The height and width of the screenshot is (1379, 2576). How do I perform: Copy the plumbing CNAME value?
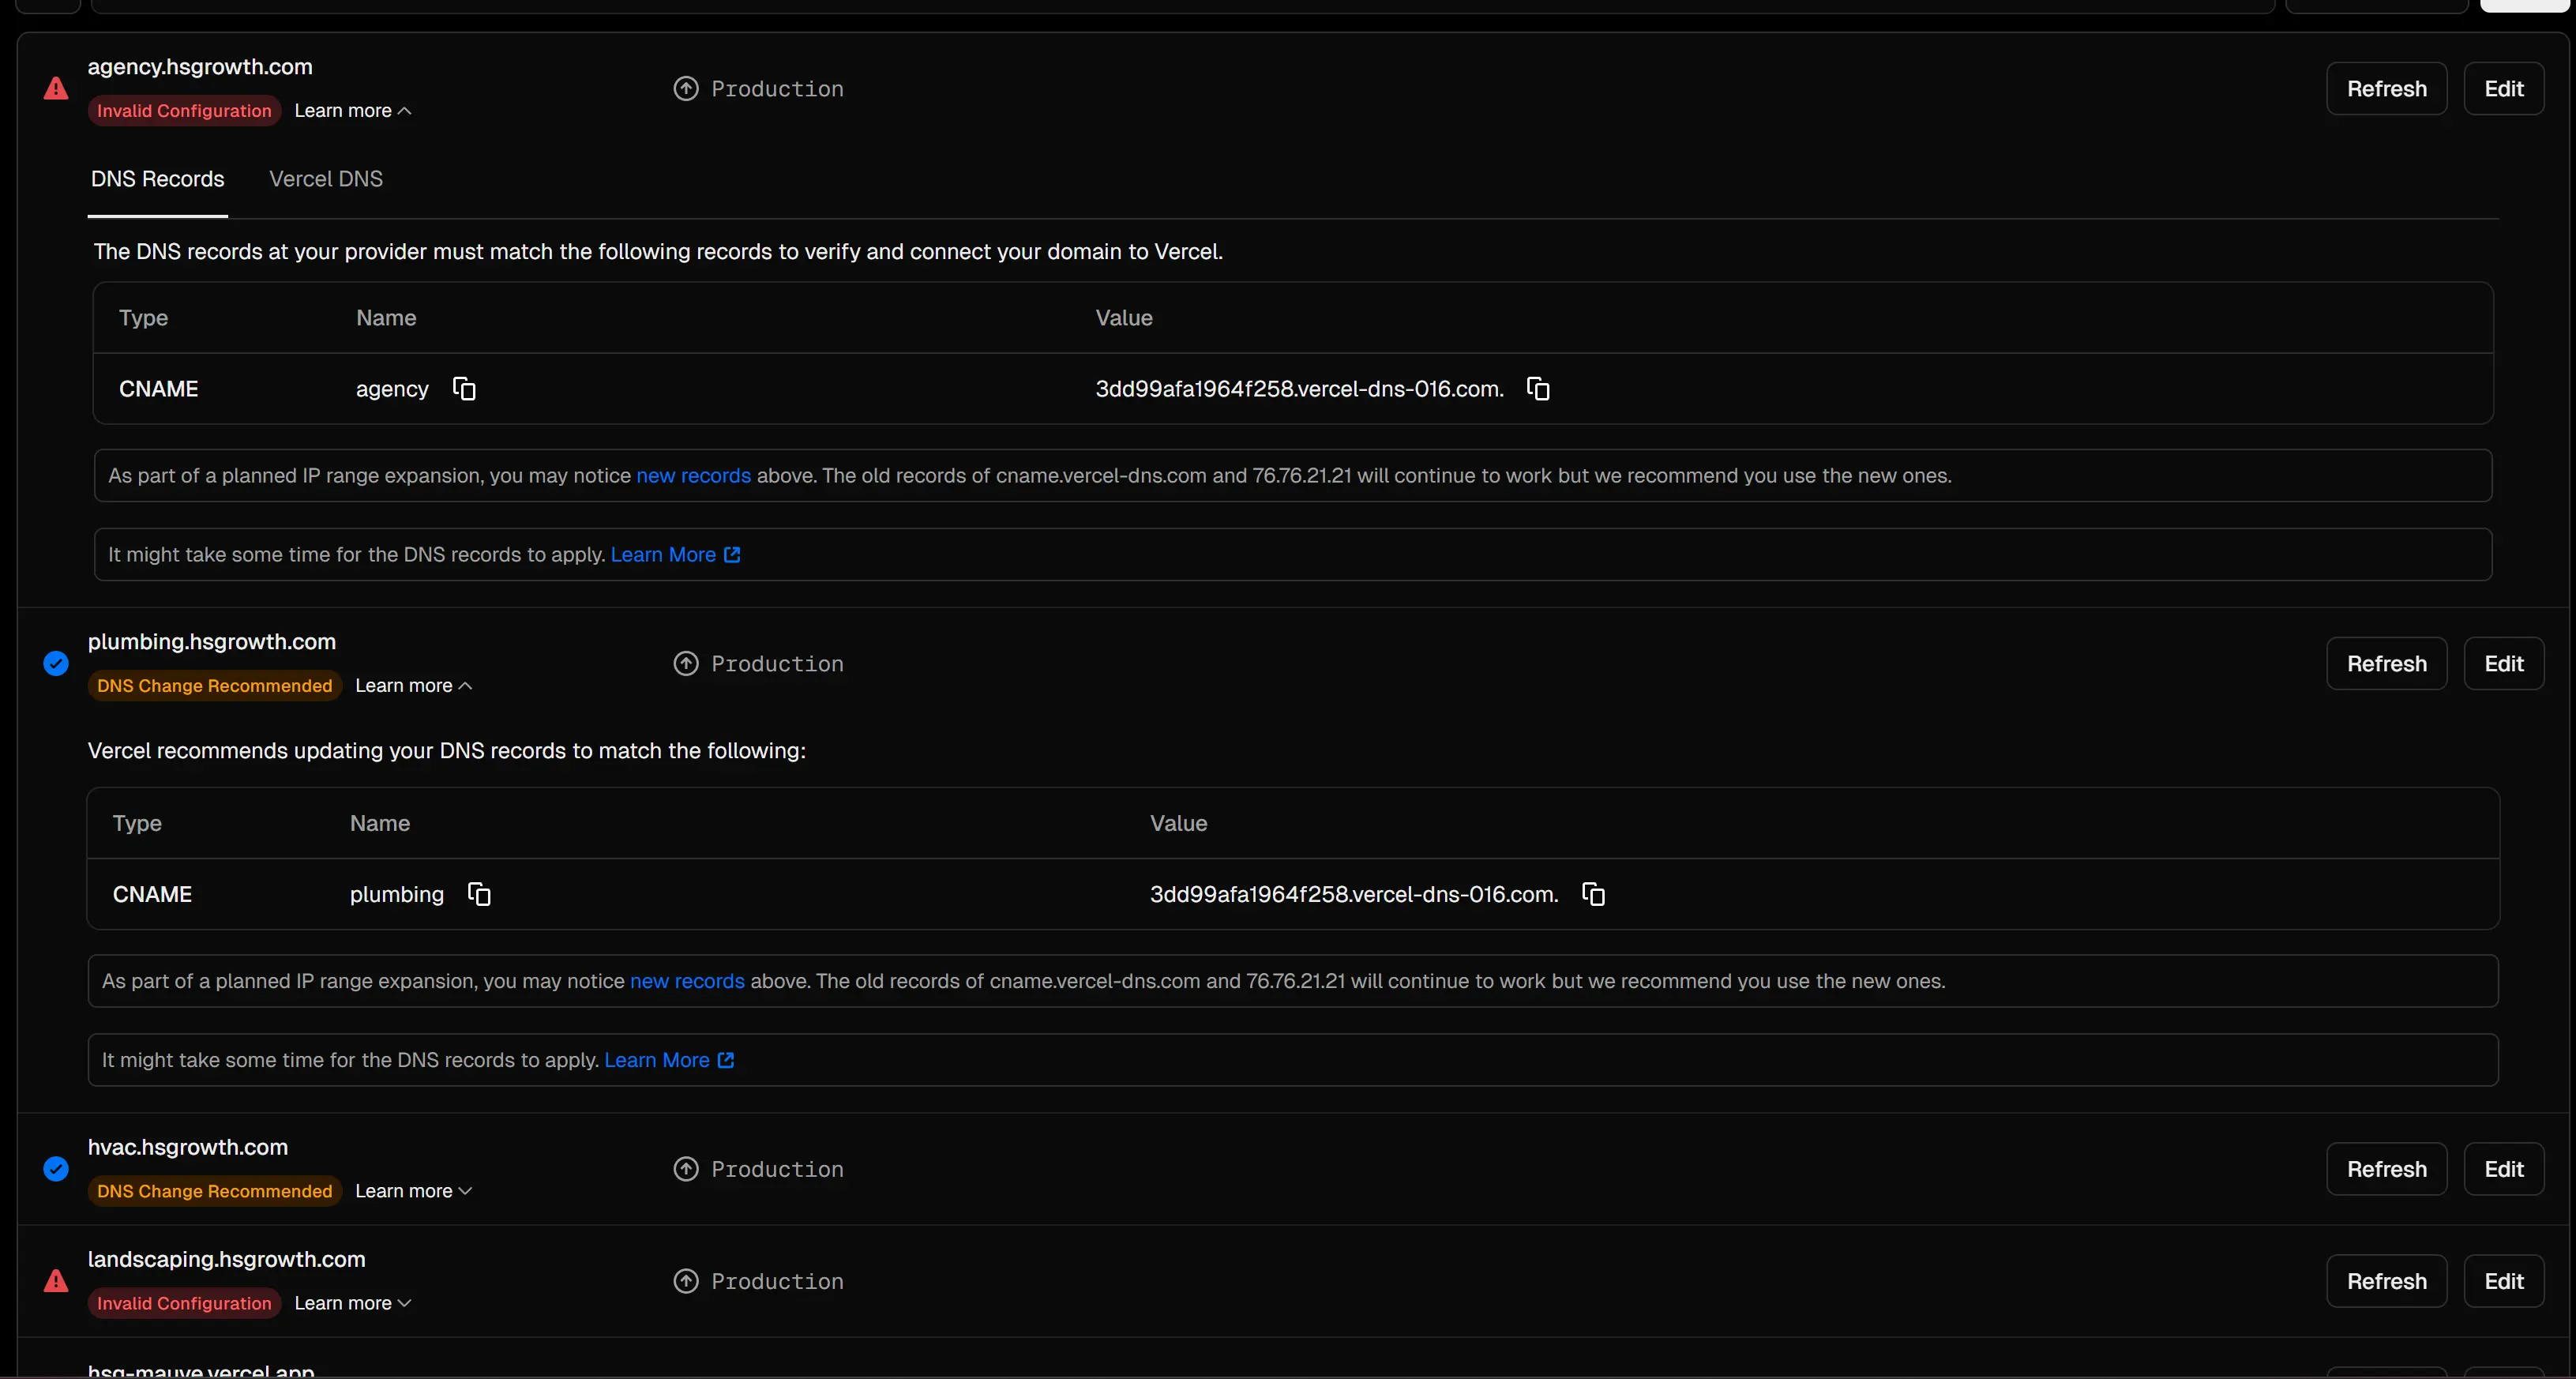1593,894
